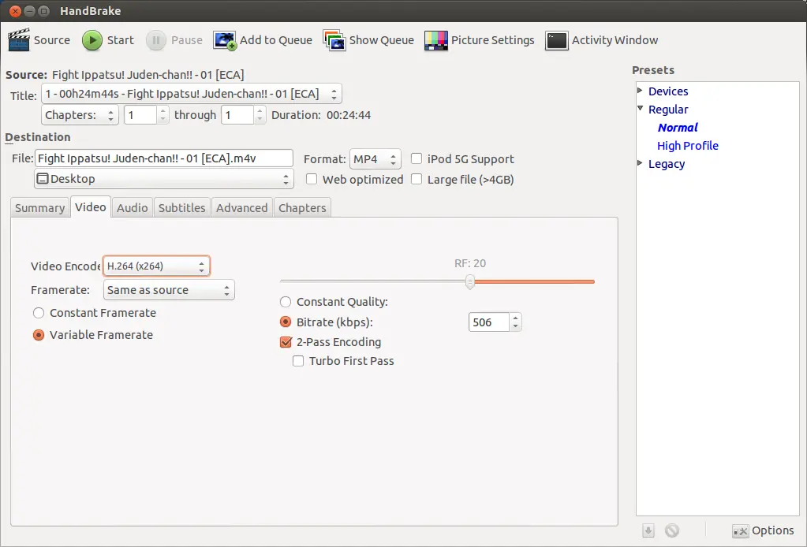Click the end chapter number field

click(237, 114)
